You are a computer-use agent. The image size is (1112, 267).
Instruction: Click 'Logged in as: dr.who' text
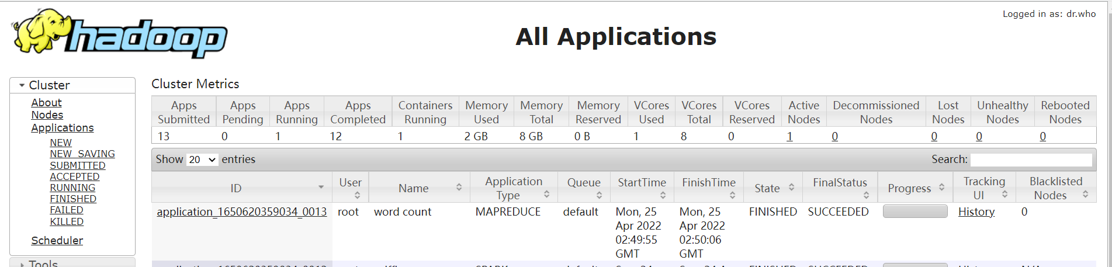pos(1049,14)
